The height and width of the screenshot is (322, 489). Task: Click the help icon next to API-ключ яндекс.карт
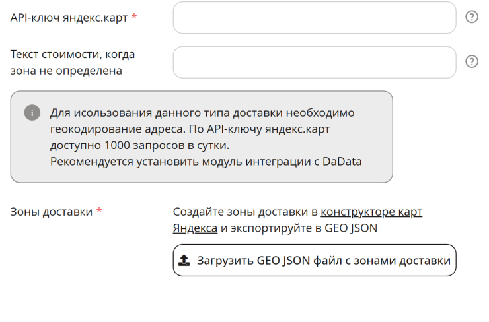click(x=472, y=16)
